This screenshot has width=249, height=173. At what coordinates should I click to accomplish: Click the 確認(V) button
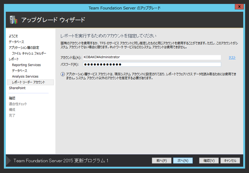[209, 161]
